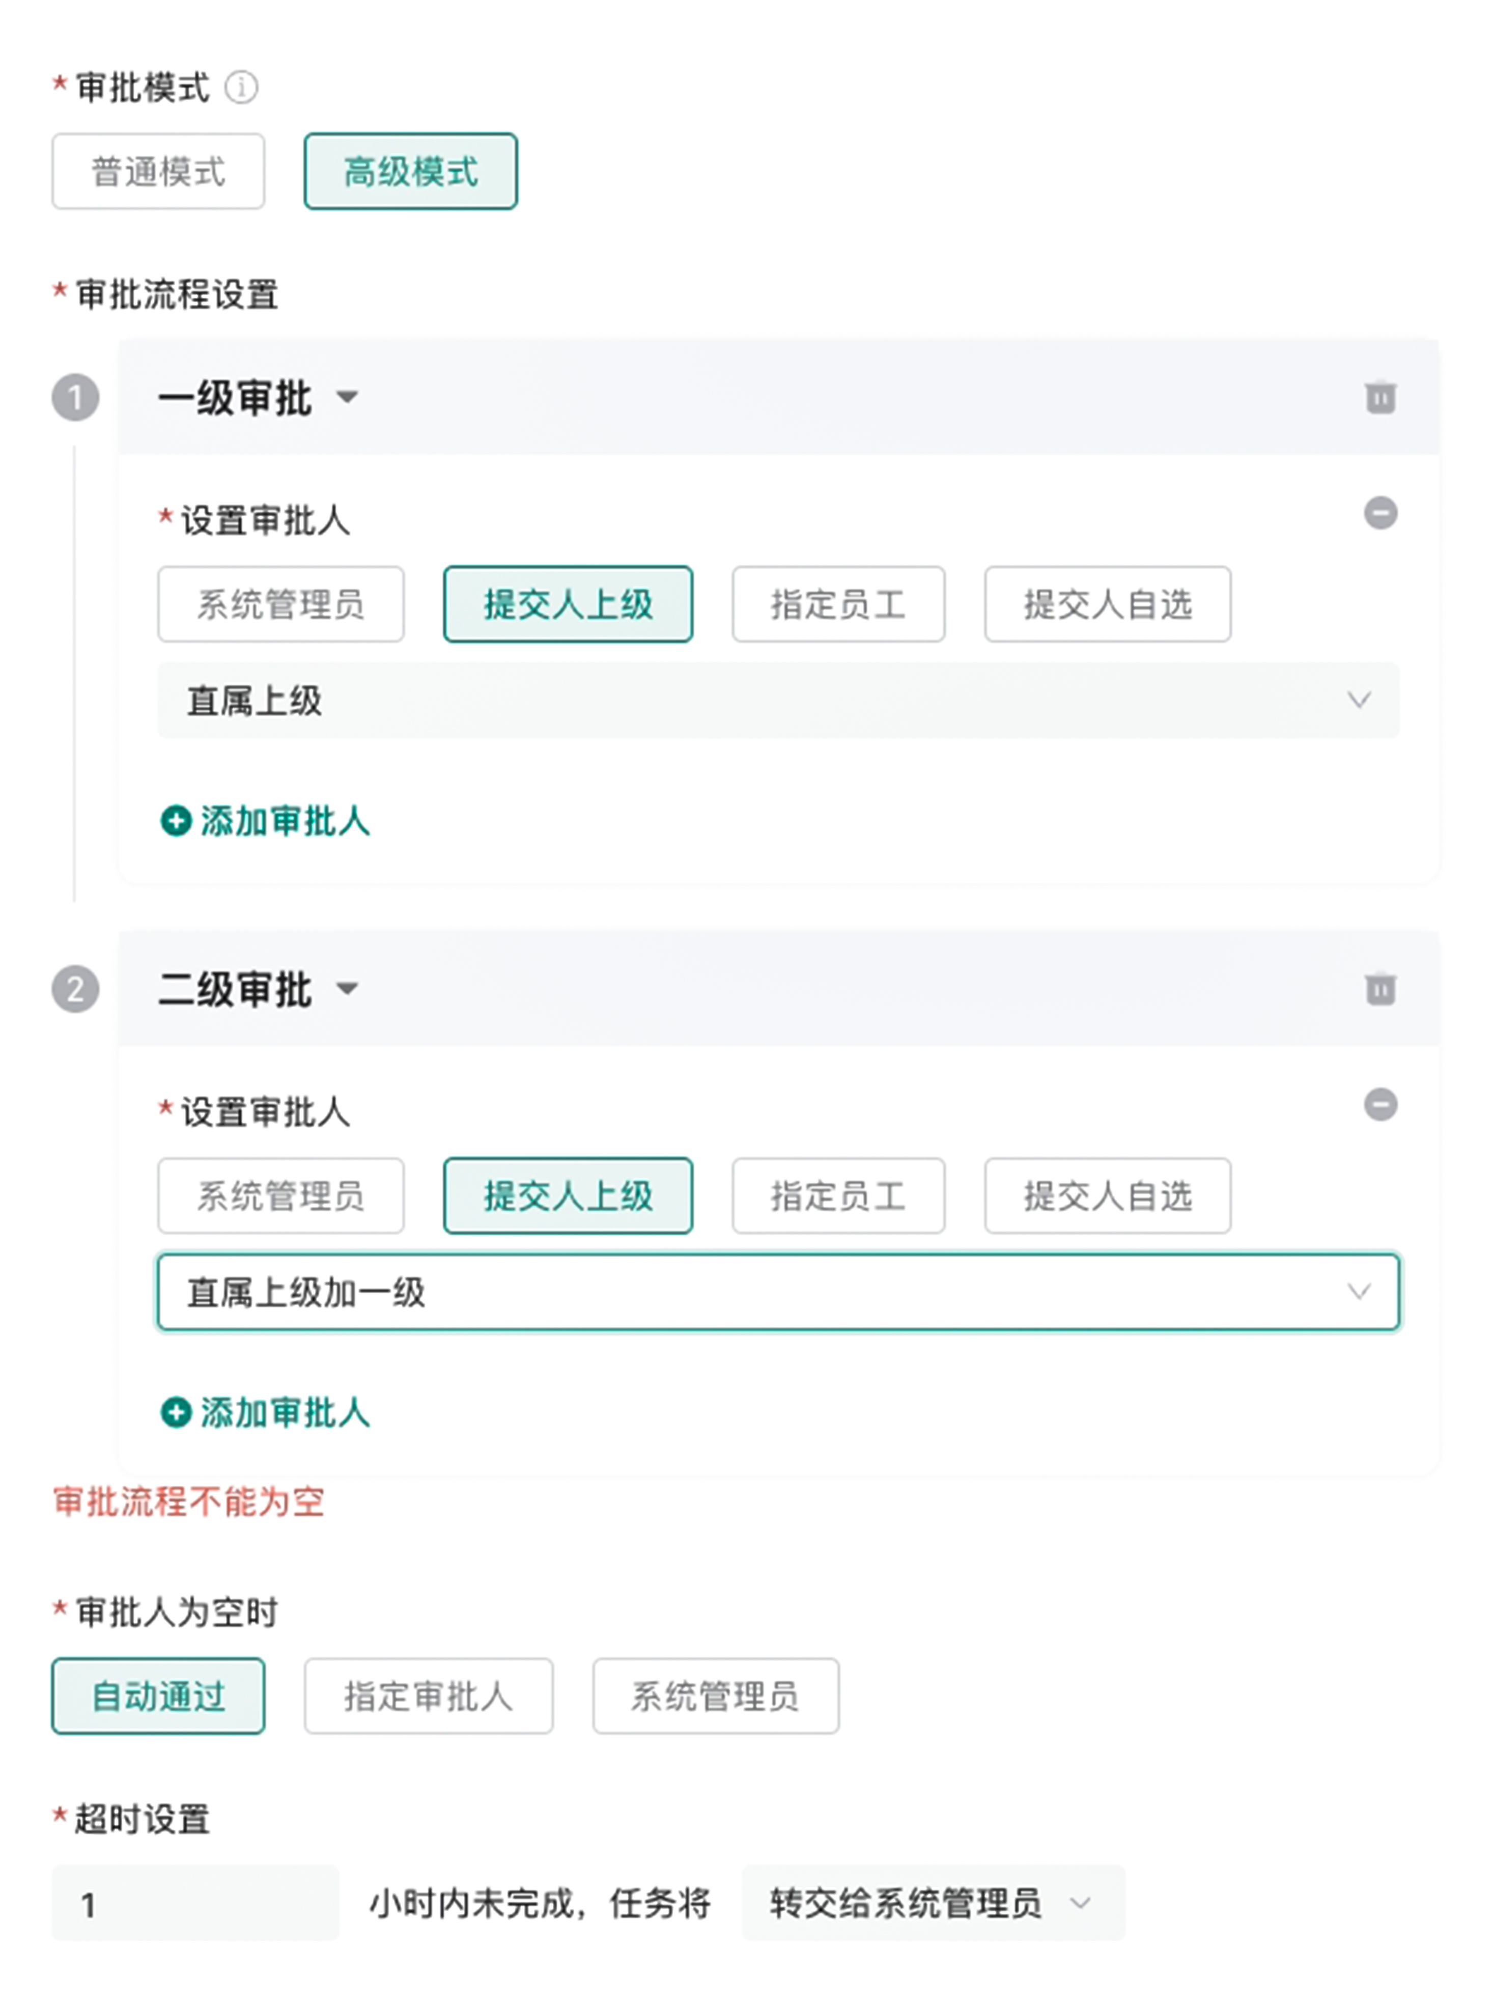Click the info icon beside 审批模式
The width and height of the screenshot is (1493, 2005).
tap(241, 88)
